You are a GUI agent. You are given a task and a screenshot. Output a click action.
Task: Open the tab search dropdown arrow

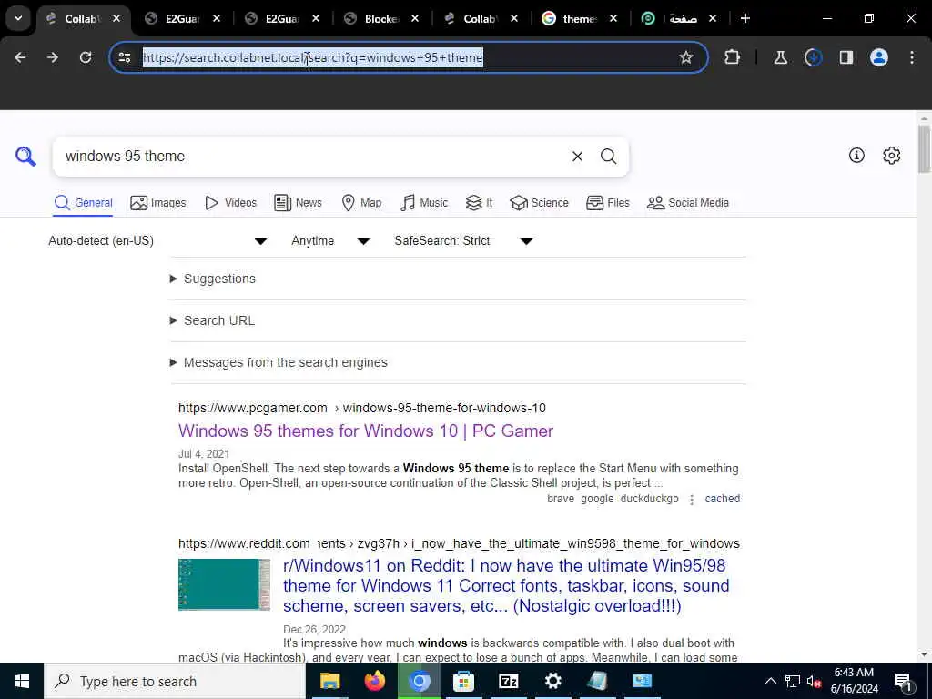coord(18,18)
